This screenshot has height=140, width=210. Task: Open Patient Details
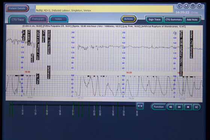(17, 8)
